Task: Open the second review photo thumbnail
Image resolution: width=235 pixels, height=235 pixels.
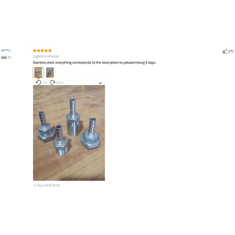Action: pos(50,72)
